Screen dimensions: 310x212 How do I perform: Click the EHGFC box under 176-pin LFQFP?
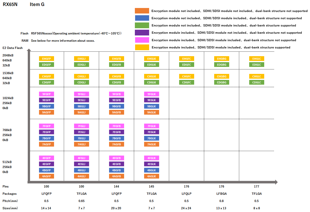click(186, 59)
